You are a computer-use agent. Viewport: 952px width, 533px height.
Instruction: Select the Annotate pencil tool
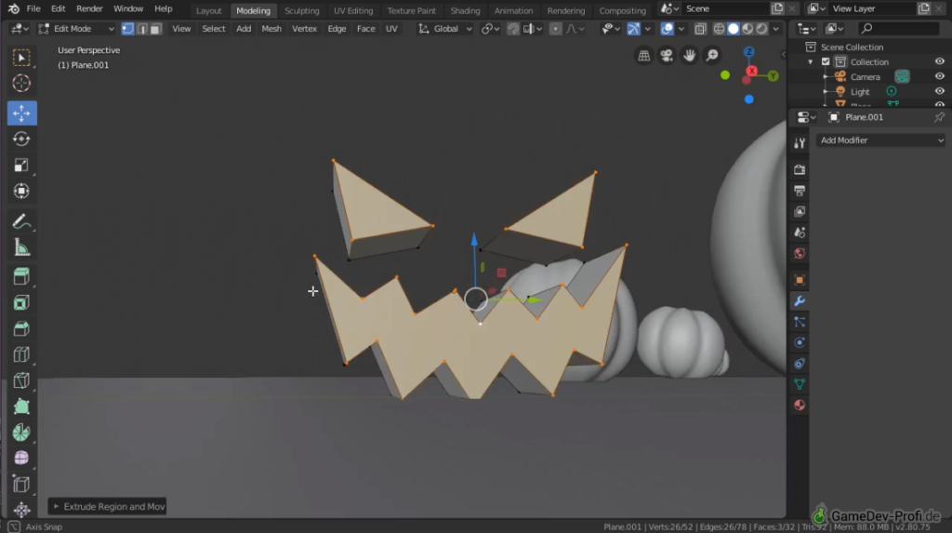(x=21, y=221)
